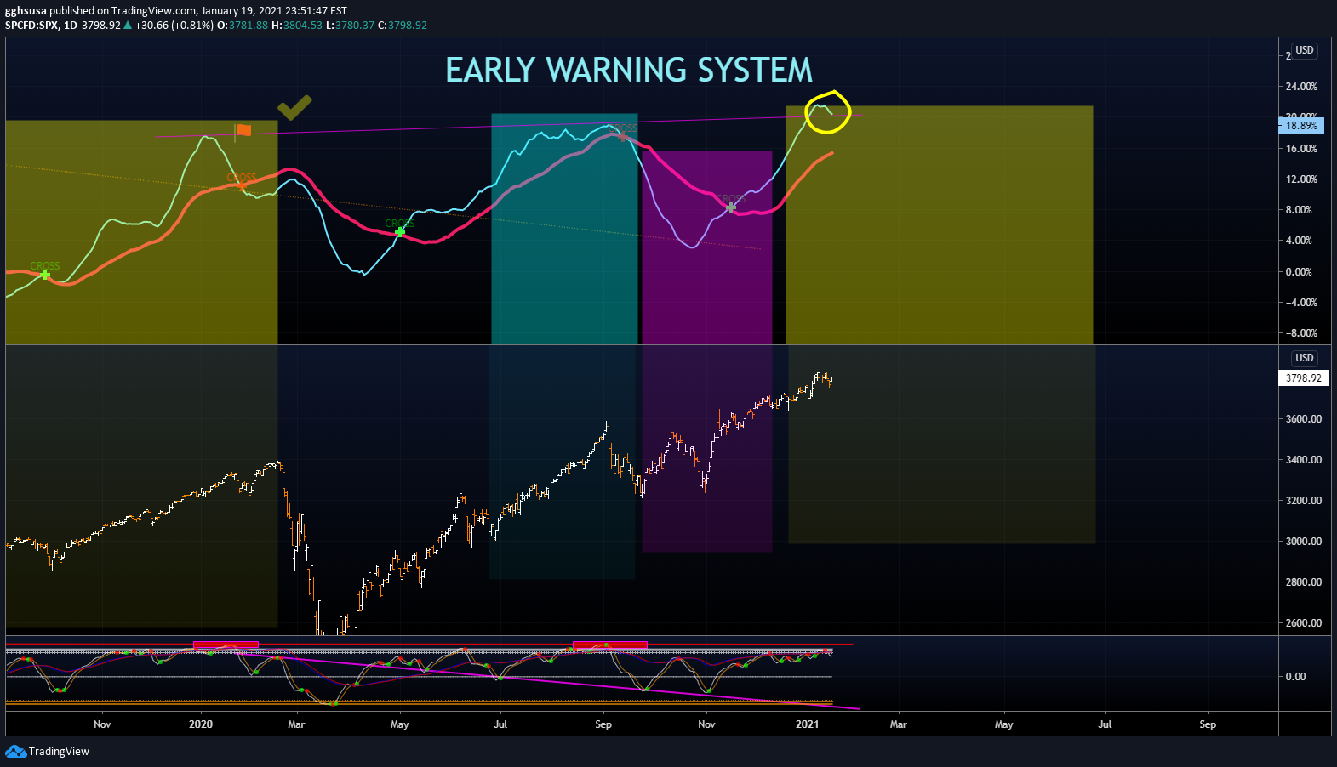The image size is (1337, 767).
Task: Click the high value H:3804.53
Action: 297,26
